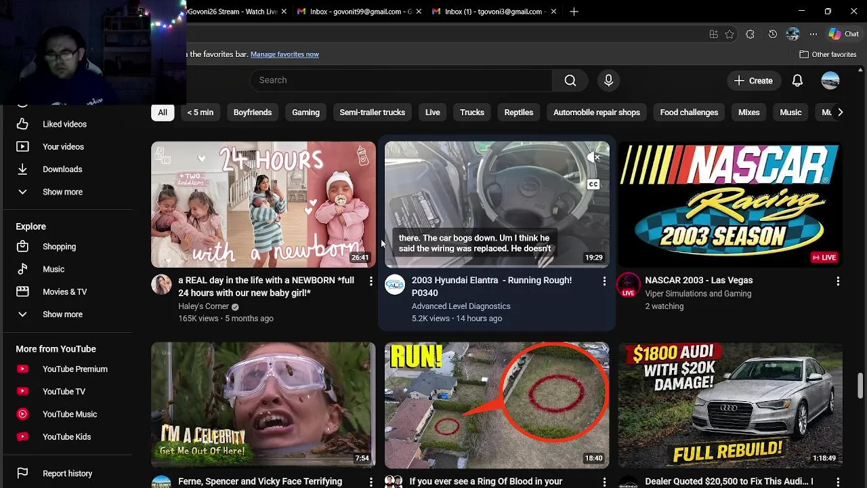Open Haley's Corner channel avatar
The image size is (867, 488).
(161, 285)
